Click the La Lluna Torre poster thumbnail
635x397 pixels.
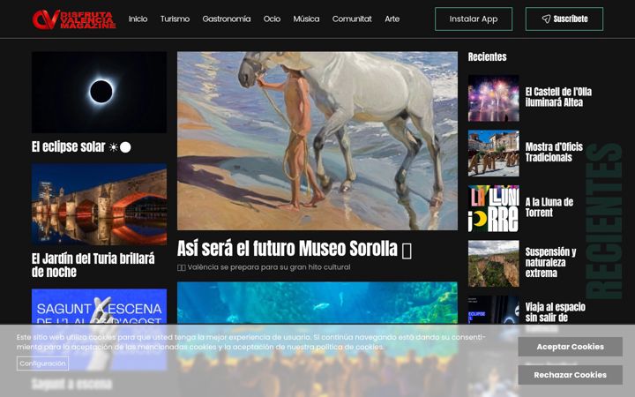(x=494, y=208)
